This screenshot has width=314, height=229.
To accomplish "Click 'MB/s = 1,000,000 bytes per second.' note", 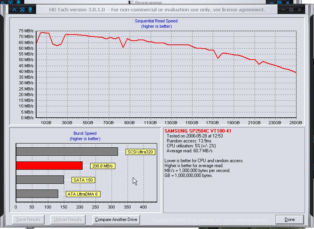I will click(197, 171).
